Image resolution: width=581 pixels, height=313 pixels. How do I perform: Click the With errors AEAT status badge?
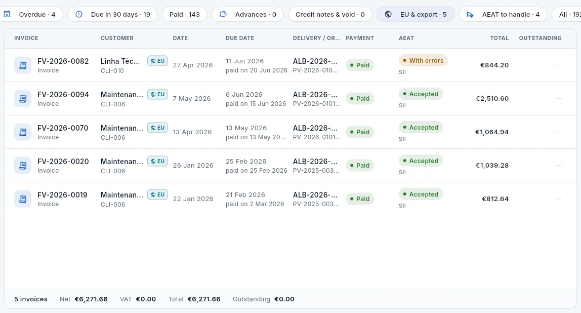click(x=423, y=60)
